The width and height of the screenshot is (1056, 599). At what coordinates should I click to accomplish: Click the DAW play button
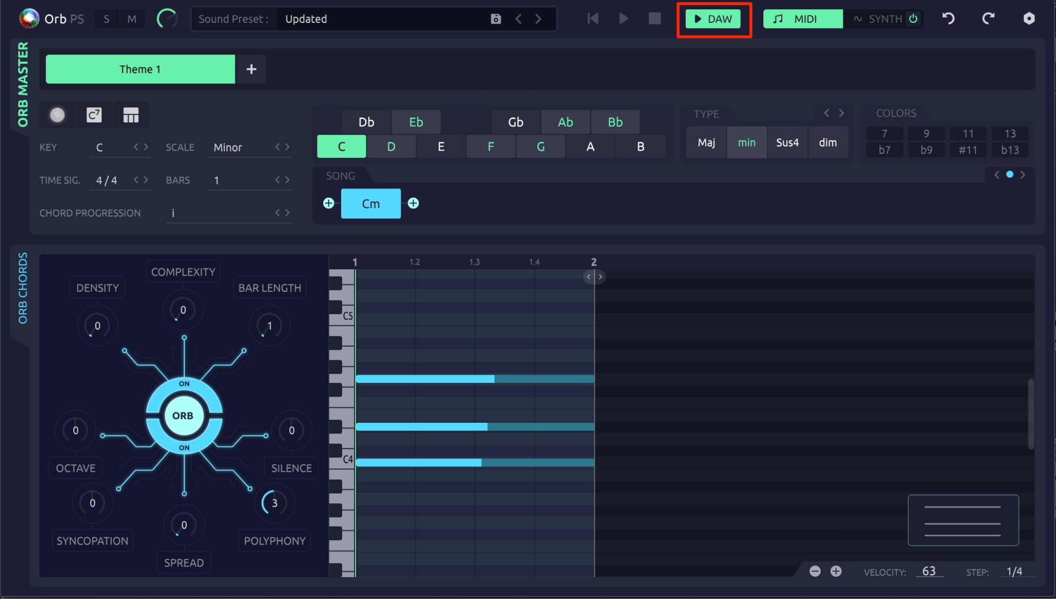tap(713, 19)
